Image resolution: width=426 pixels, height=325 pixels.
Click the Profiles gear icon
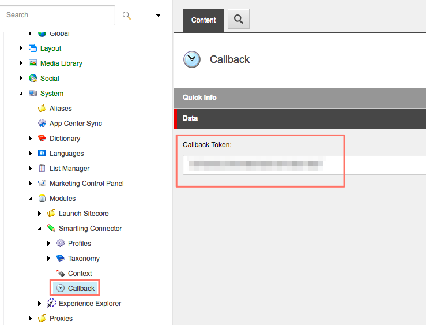(61, 244)
